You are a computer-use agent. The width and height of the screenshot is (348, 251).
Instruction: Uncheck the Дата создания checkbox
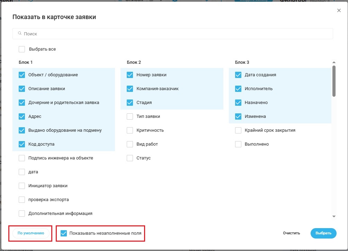238,75
